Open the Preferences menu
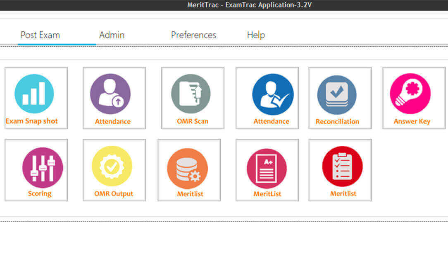448x253 pixels. (193, 35)
